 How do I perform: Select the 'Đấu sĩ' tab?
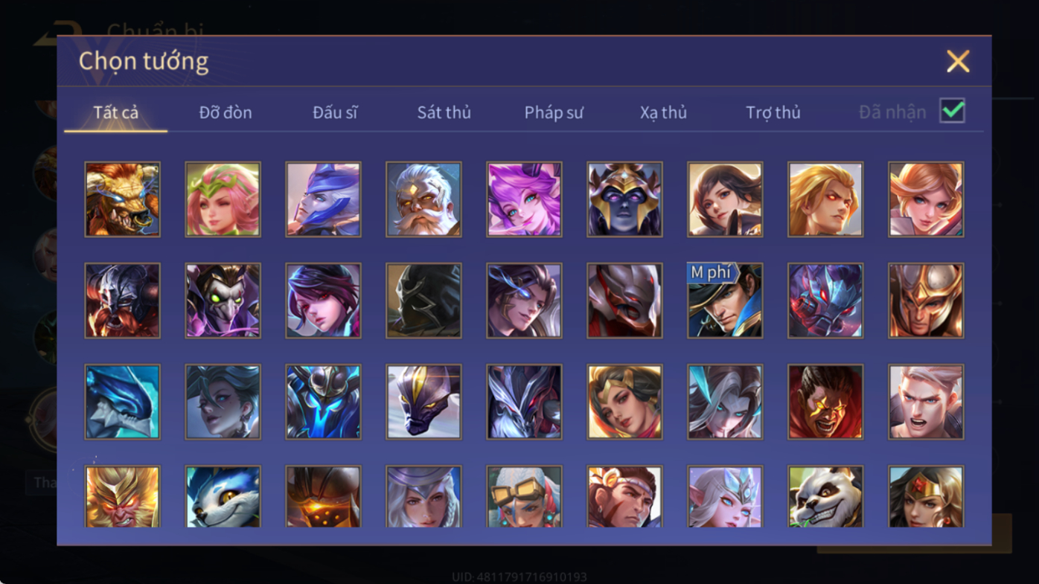(335, 112)
